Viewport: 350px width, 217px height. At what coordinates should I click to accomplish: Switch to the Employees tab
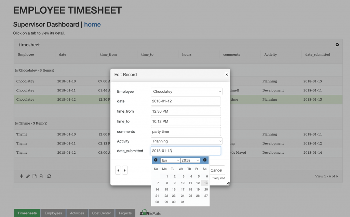pyautogui.click(x=53, y=213)
